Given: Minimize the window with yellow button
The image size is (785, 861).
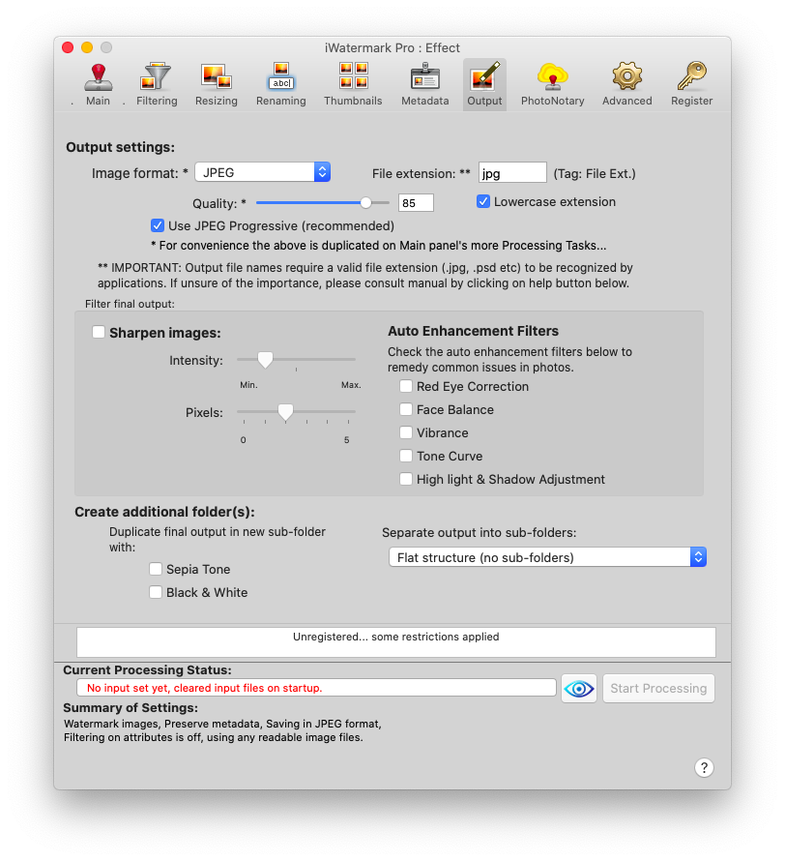Looking at the screenshot, I should tap(87, 47).
